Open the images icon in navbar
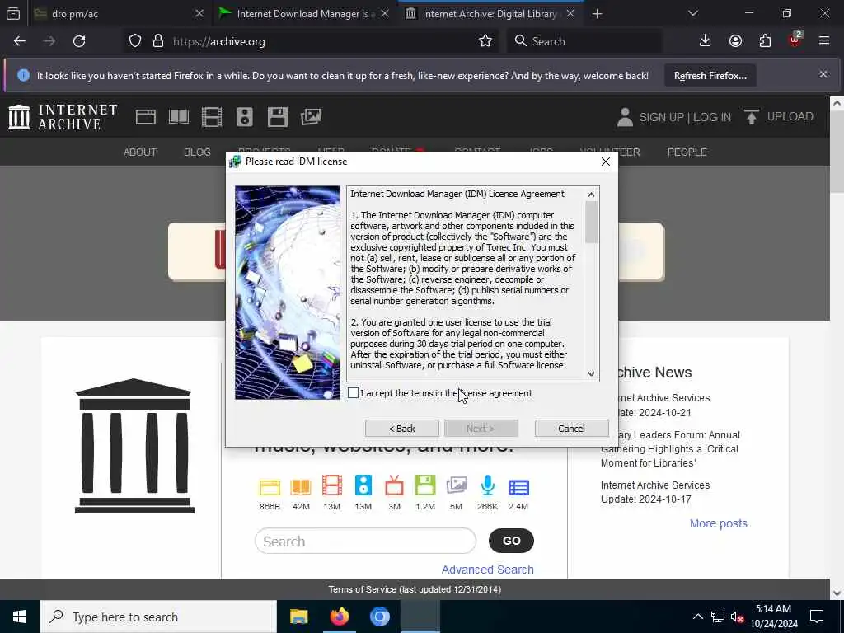This screenshot has height=633, width=844. point(311,117)
